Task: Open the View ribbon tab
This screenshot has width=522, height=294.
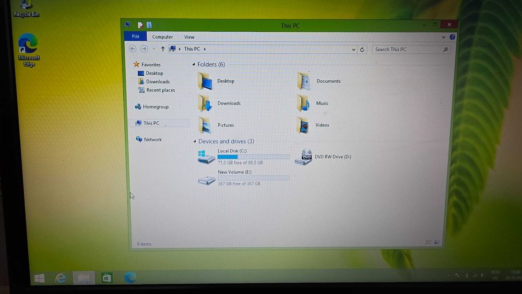Action: pyautogui.click(x=189, y=37)
